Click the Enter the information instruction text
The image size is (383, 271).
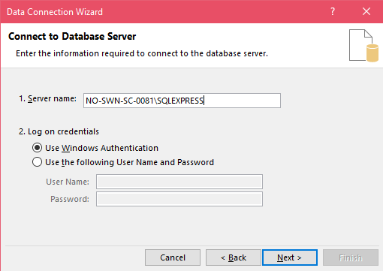pos(142,53)
